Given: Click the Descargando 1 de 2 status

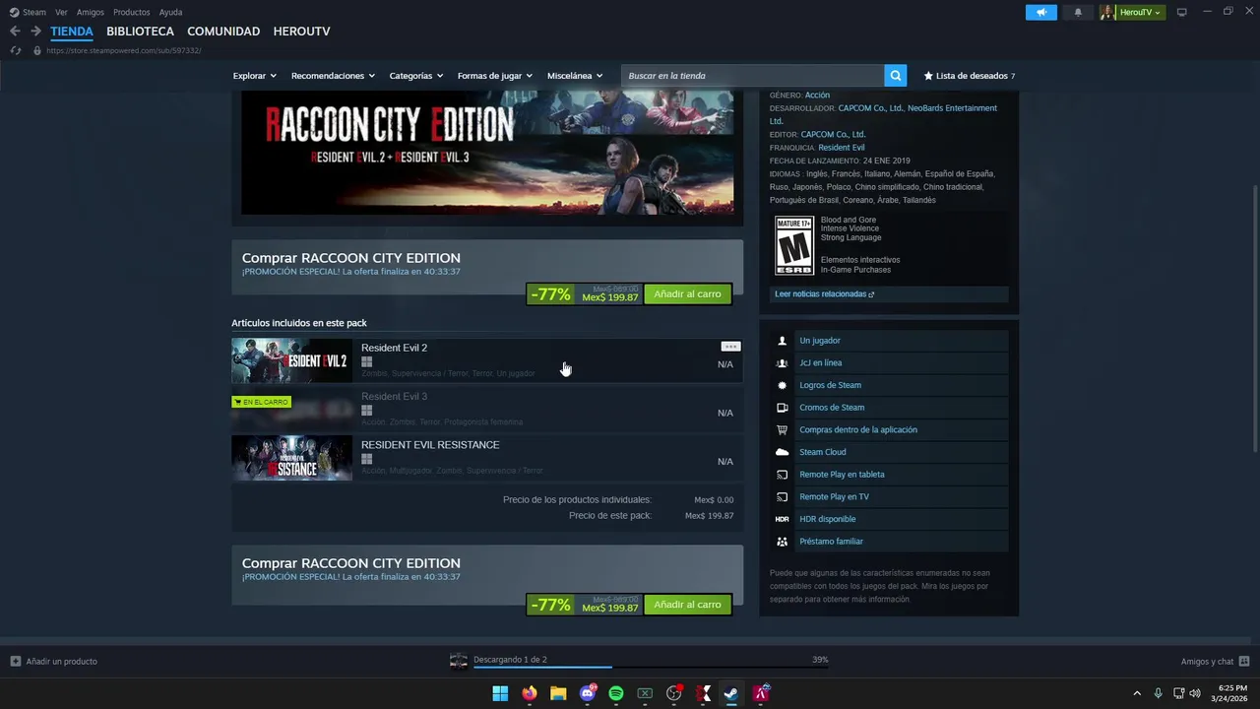Looking at the screenshot, I should click(510, 660).
